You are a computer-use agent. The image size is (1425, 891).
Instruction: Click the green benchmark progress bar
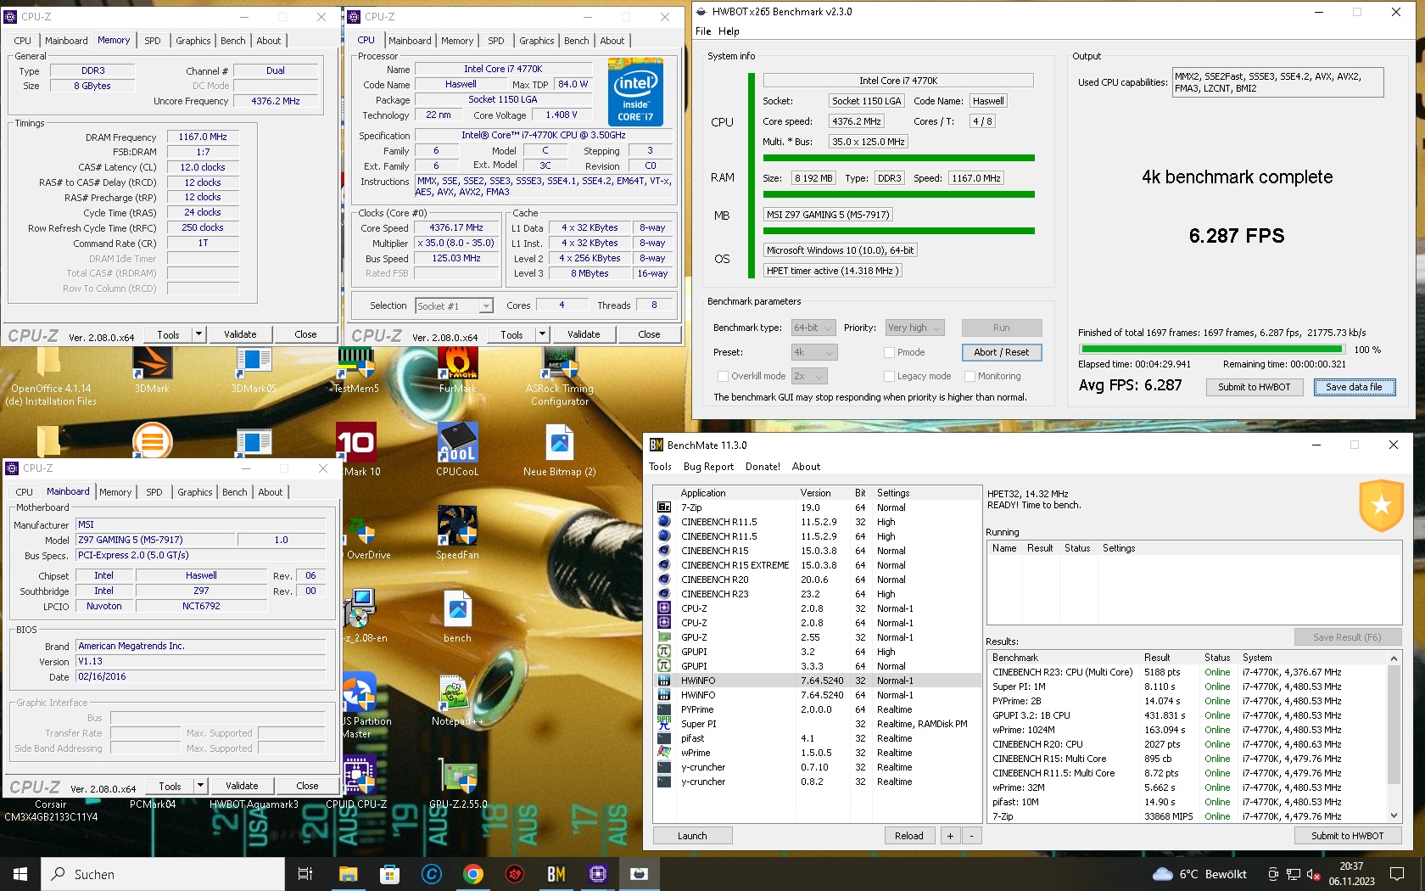tap(1212, 349)
